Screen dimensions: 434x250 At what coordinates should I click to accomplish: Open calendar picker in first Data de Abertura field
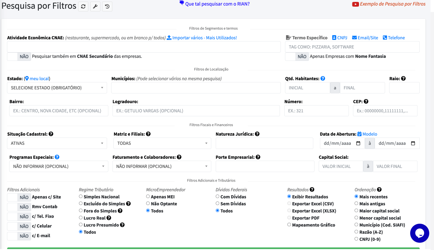358,143
